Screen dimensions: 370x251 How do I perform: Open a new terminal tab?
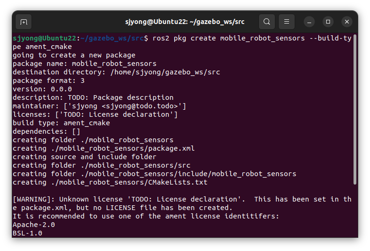[x=24, y=22]
